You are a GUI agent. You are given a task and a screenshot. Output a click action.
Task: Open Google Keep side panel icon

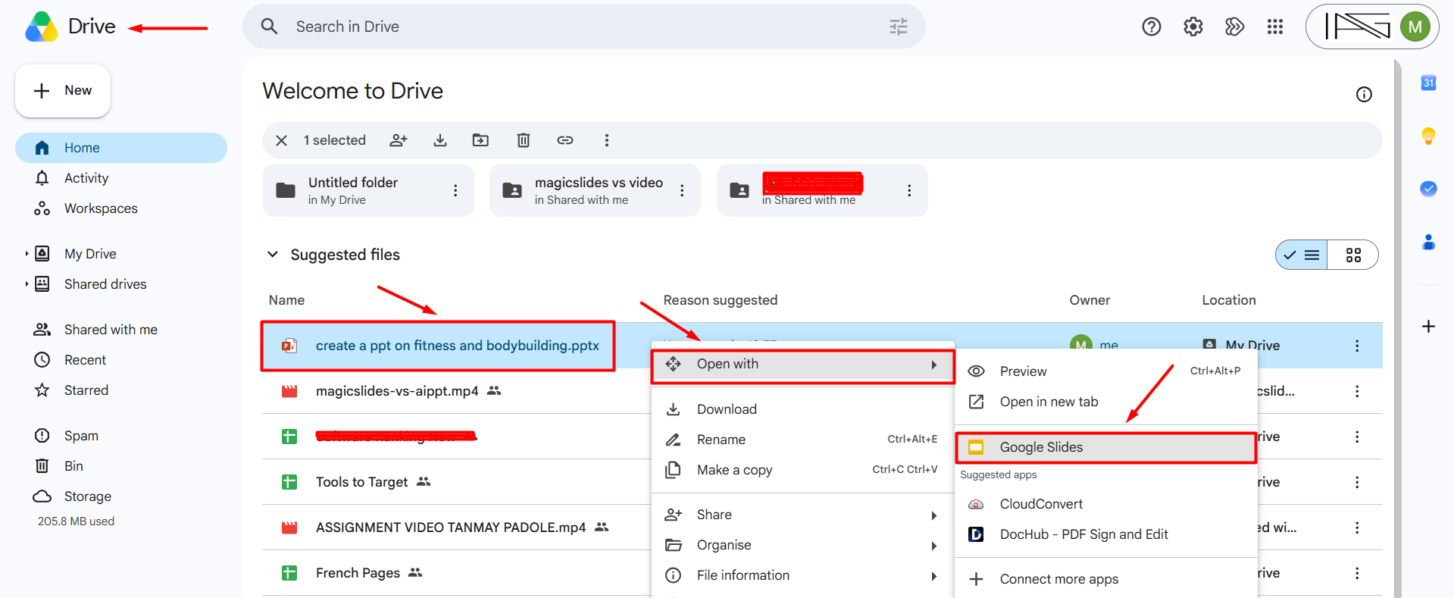[x=1428, y=136]
